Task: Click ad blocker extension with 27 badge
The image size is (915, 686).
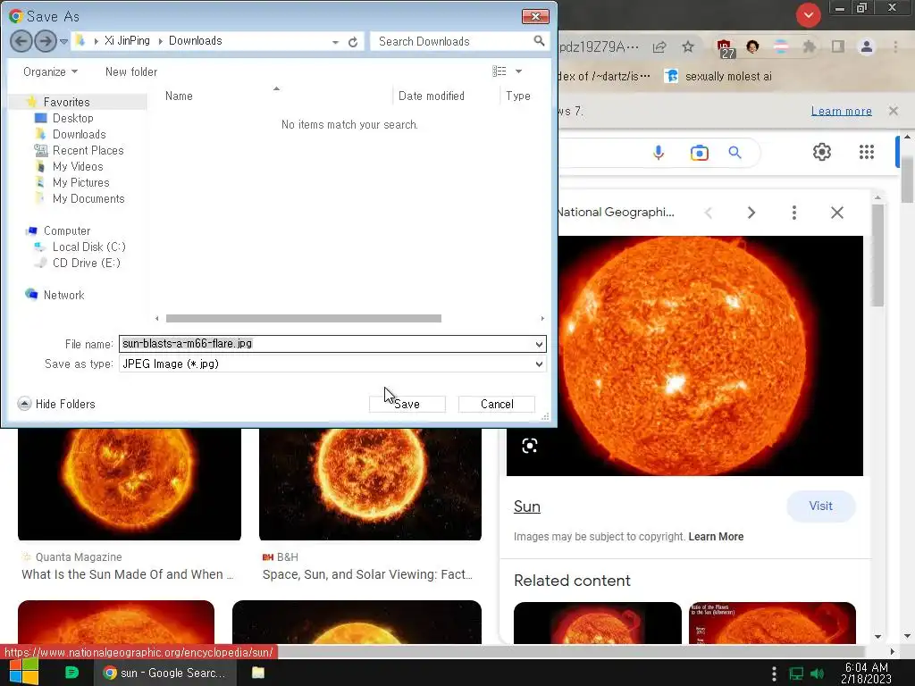Action: (x=724, y=48)
